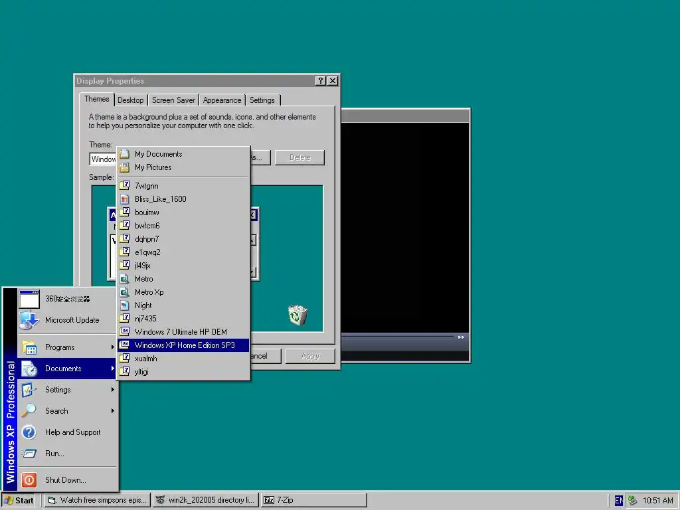The width and height of the screenshot is (680, 510).
Task: Choose Shut Down... from Start menu
Action: (68, 480)
